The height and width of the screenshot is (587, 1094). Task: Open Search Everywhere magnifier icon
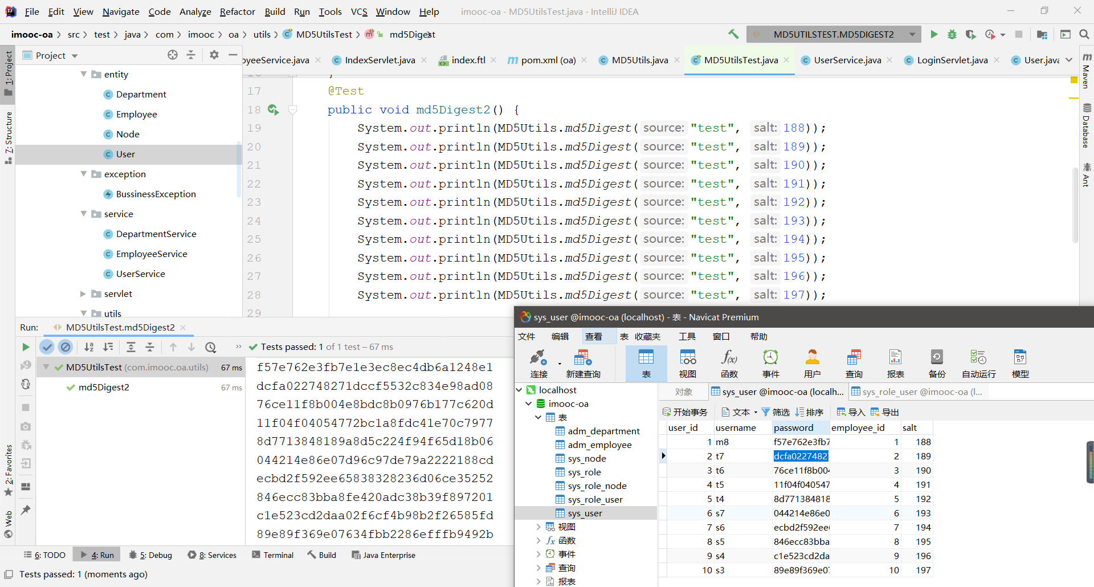[x=1084, y=34]
